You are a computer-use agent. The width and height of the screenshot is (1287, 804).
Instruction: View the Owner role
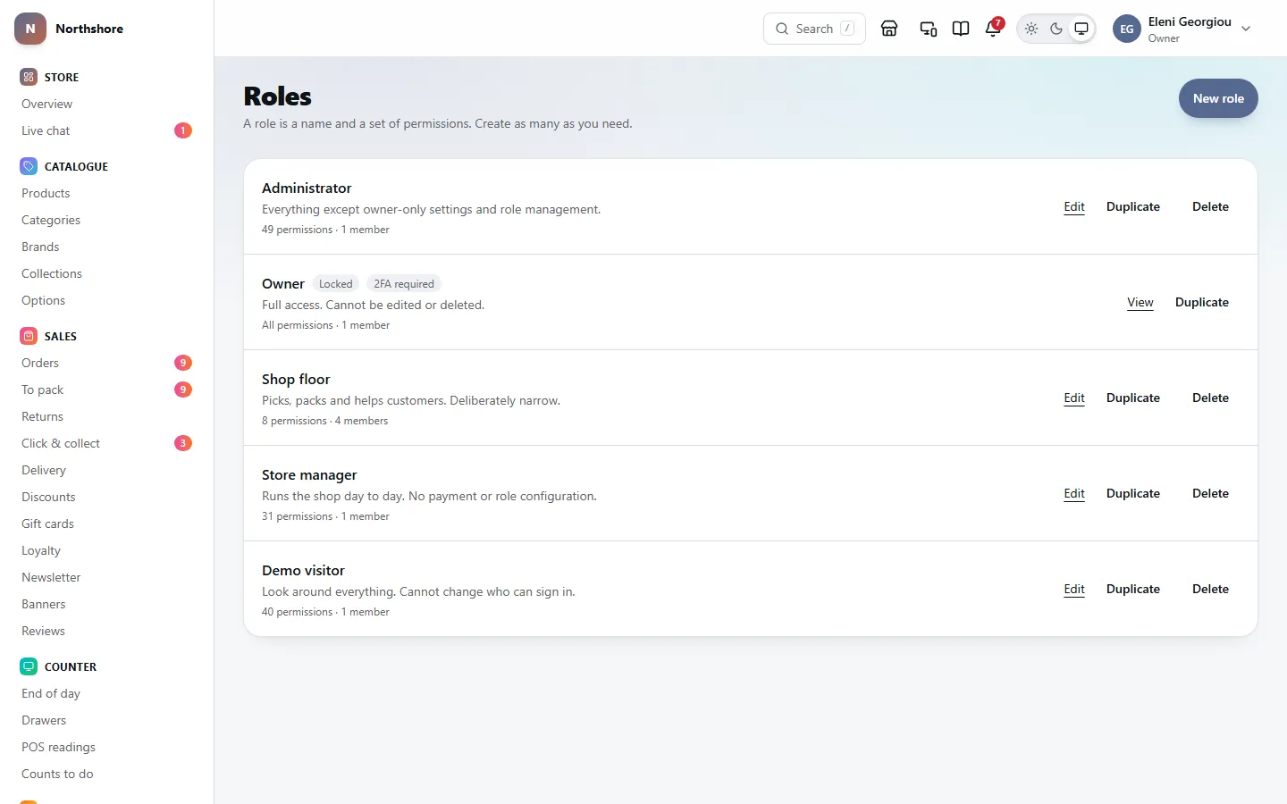pyautogui.click(x=1140, y=302)
